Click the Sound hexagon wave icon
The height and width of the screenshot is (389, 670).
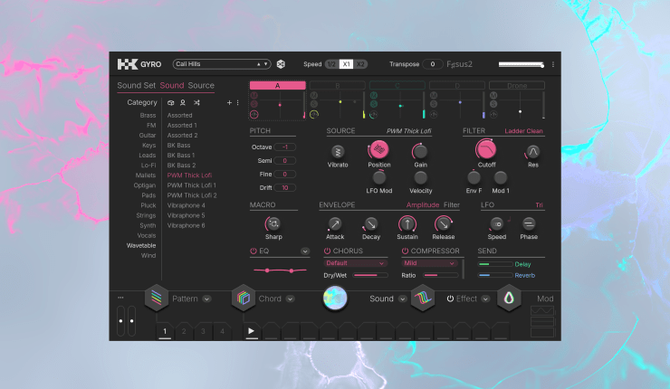pos(423,298)
